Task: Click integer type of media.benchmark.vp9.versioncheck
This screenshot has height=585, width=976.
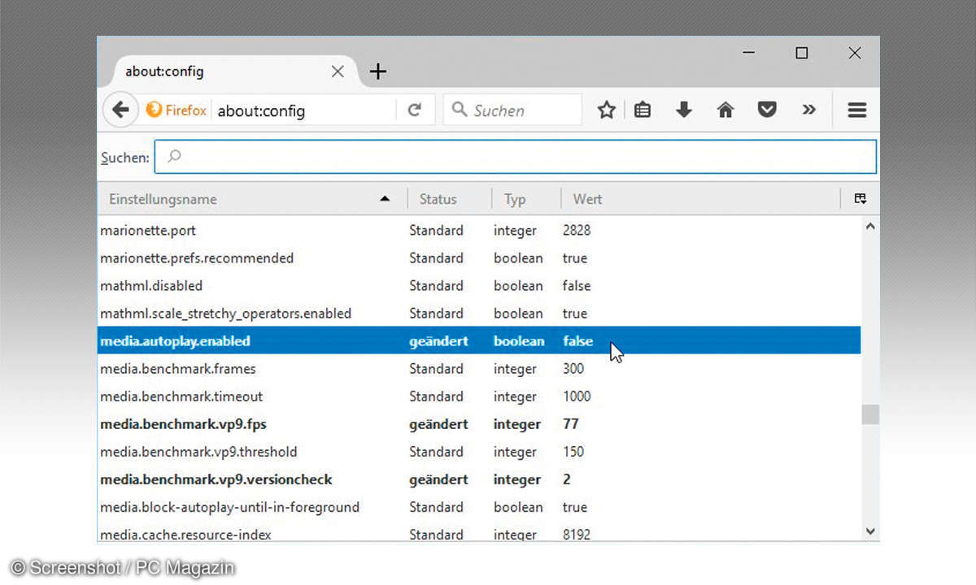Action: coord(517,479)
